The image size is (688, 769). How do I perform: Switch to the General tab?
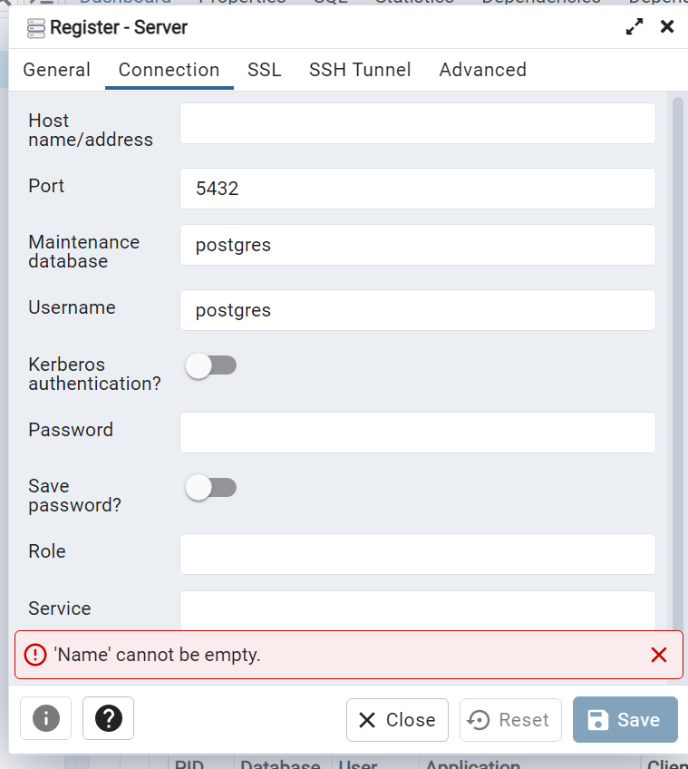(x=56, y=70)
